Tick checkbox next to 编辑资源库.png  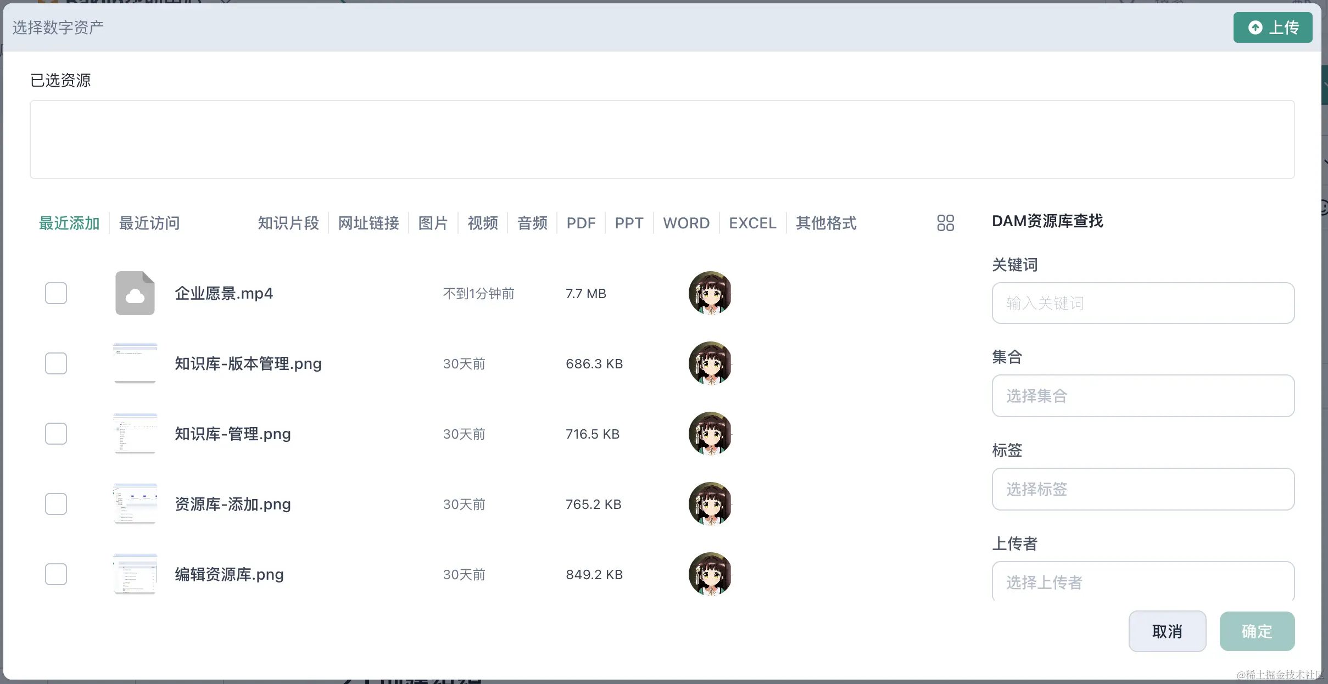(x=56, y=574)
